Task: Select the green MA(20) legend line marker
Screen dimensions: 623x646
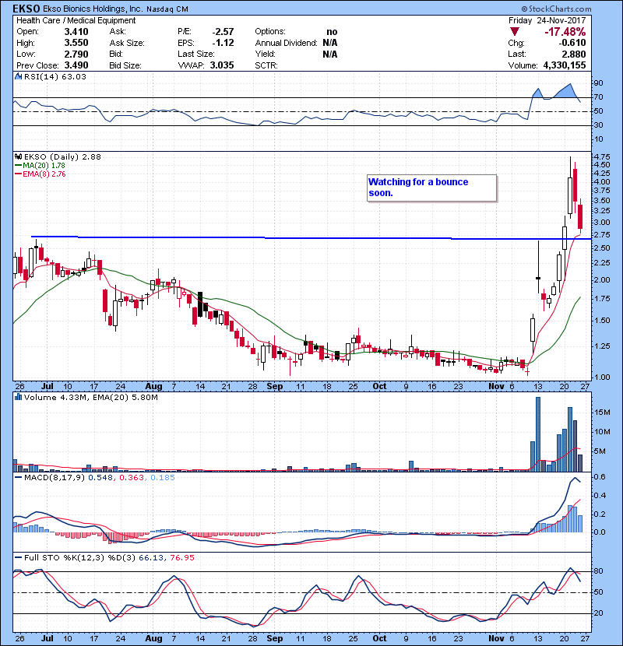Action: (18, 165)
